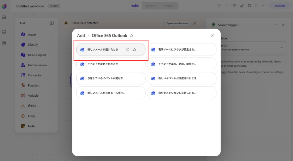The height and width of the screenshot is (161, 293).
Task: Save the workflow with the disk icon
Action: (249, 6)
